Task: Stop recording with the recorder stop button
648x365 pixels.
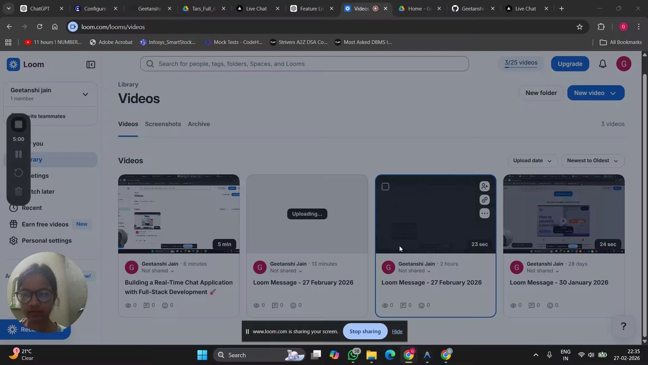Action: [x=19, y=124]
